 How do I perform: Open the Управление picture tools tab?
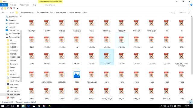pos(50,5)
